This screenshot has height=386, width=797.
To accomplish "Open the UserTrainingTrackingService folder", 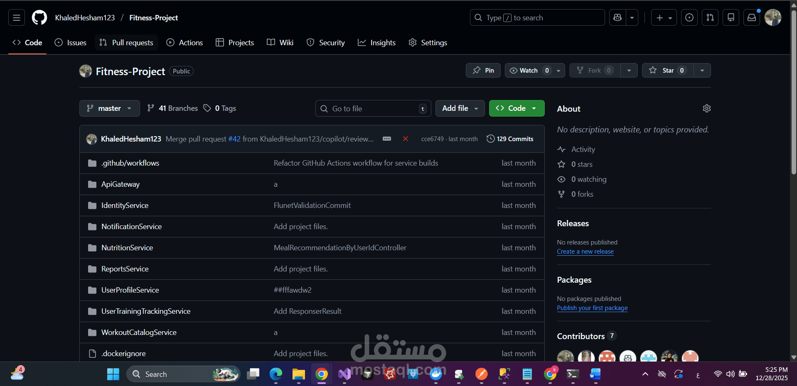I will [x=146, y=311].
